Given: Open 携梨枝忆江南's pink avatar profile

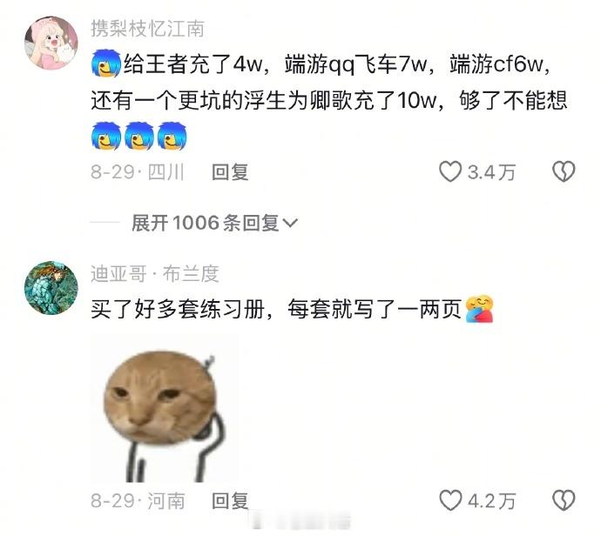Looking at the screenshot, I should (51, 43).
